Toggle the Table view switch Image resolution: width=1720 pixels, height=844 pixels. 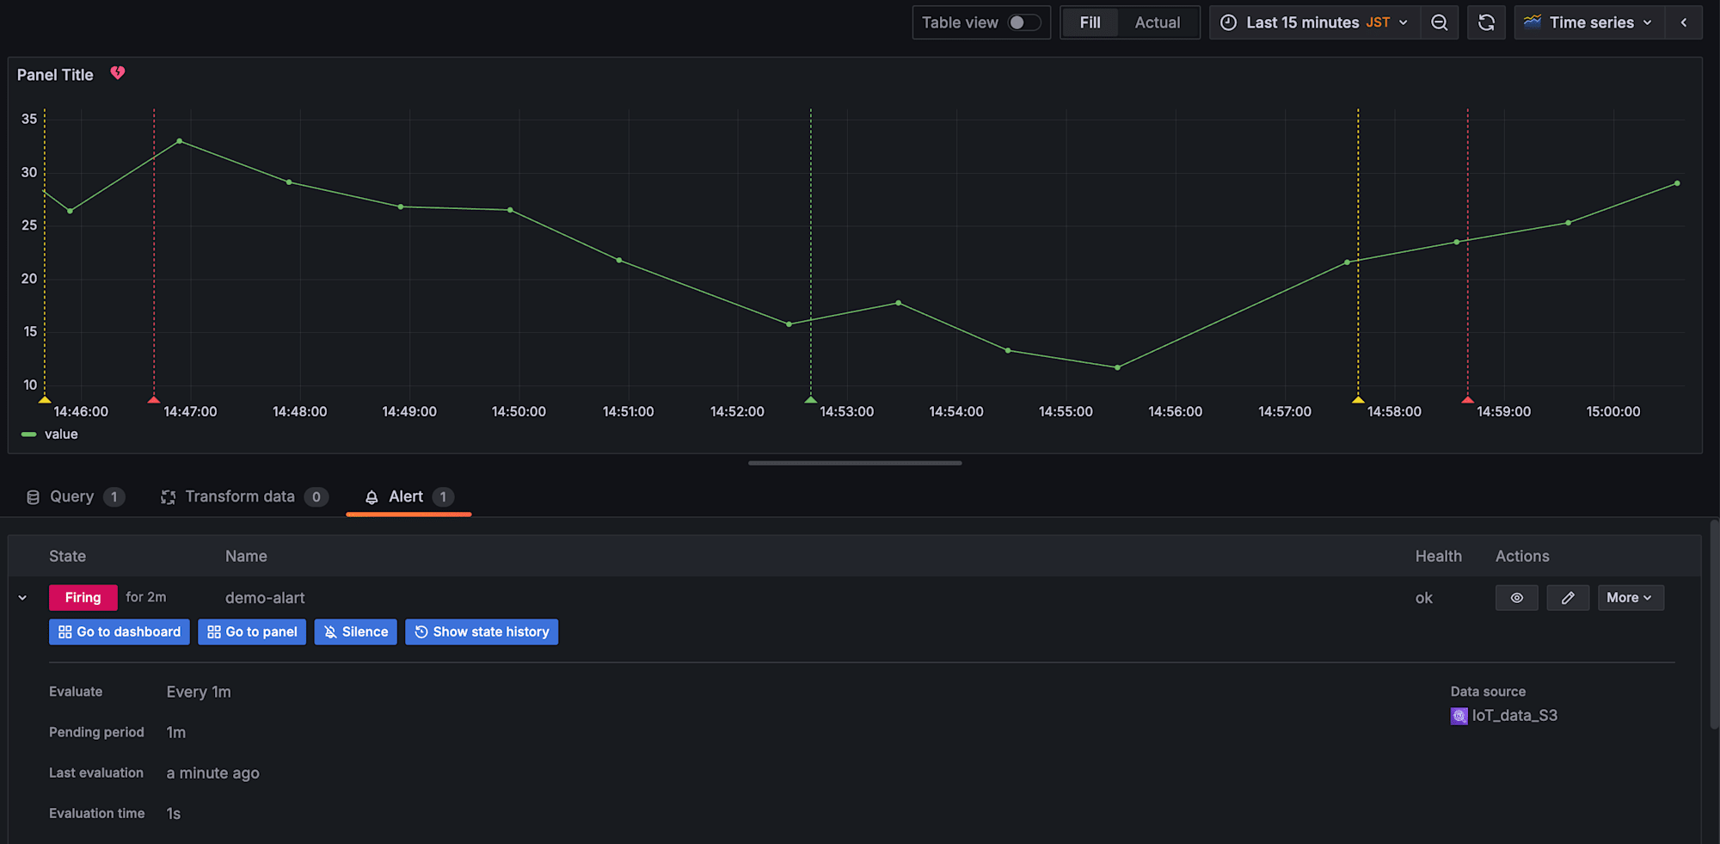(1024, 22)
